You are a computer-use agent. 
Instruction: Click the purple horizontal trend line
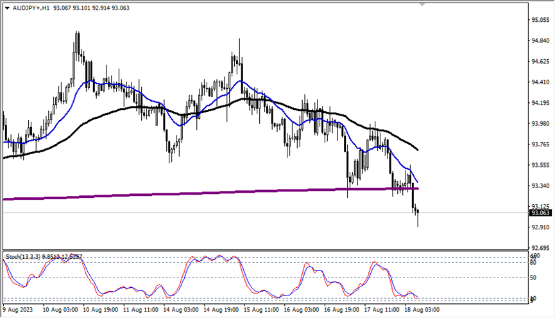[192, 193]
